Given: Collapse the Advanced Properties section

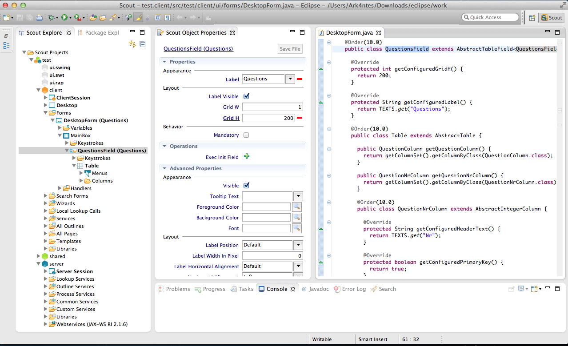Looking at the screenshot, I should (x=164, y=168).
